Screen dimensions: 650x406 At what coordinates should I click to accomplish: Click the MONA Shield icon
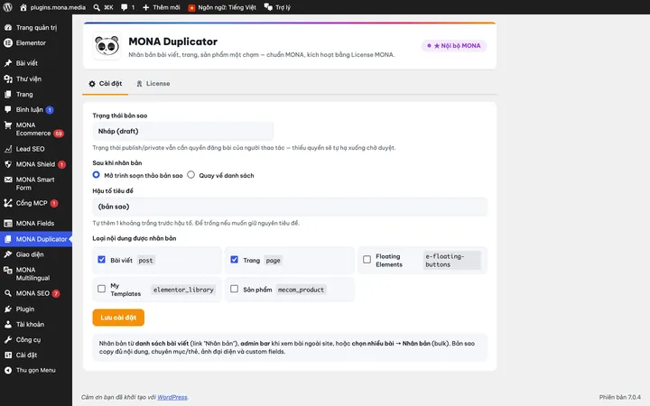point(8,164)
